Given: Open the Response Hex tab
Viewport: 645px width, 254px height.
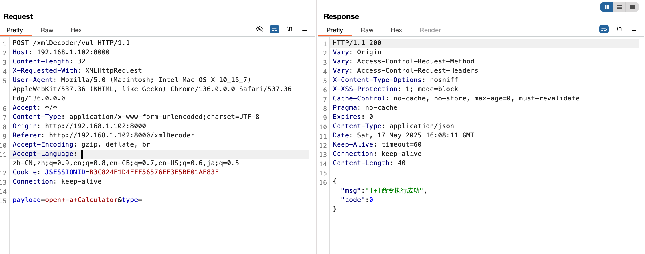Looking at the screenshot, I should (x=396, y=30).
